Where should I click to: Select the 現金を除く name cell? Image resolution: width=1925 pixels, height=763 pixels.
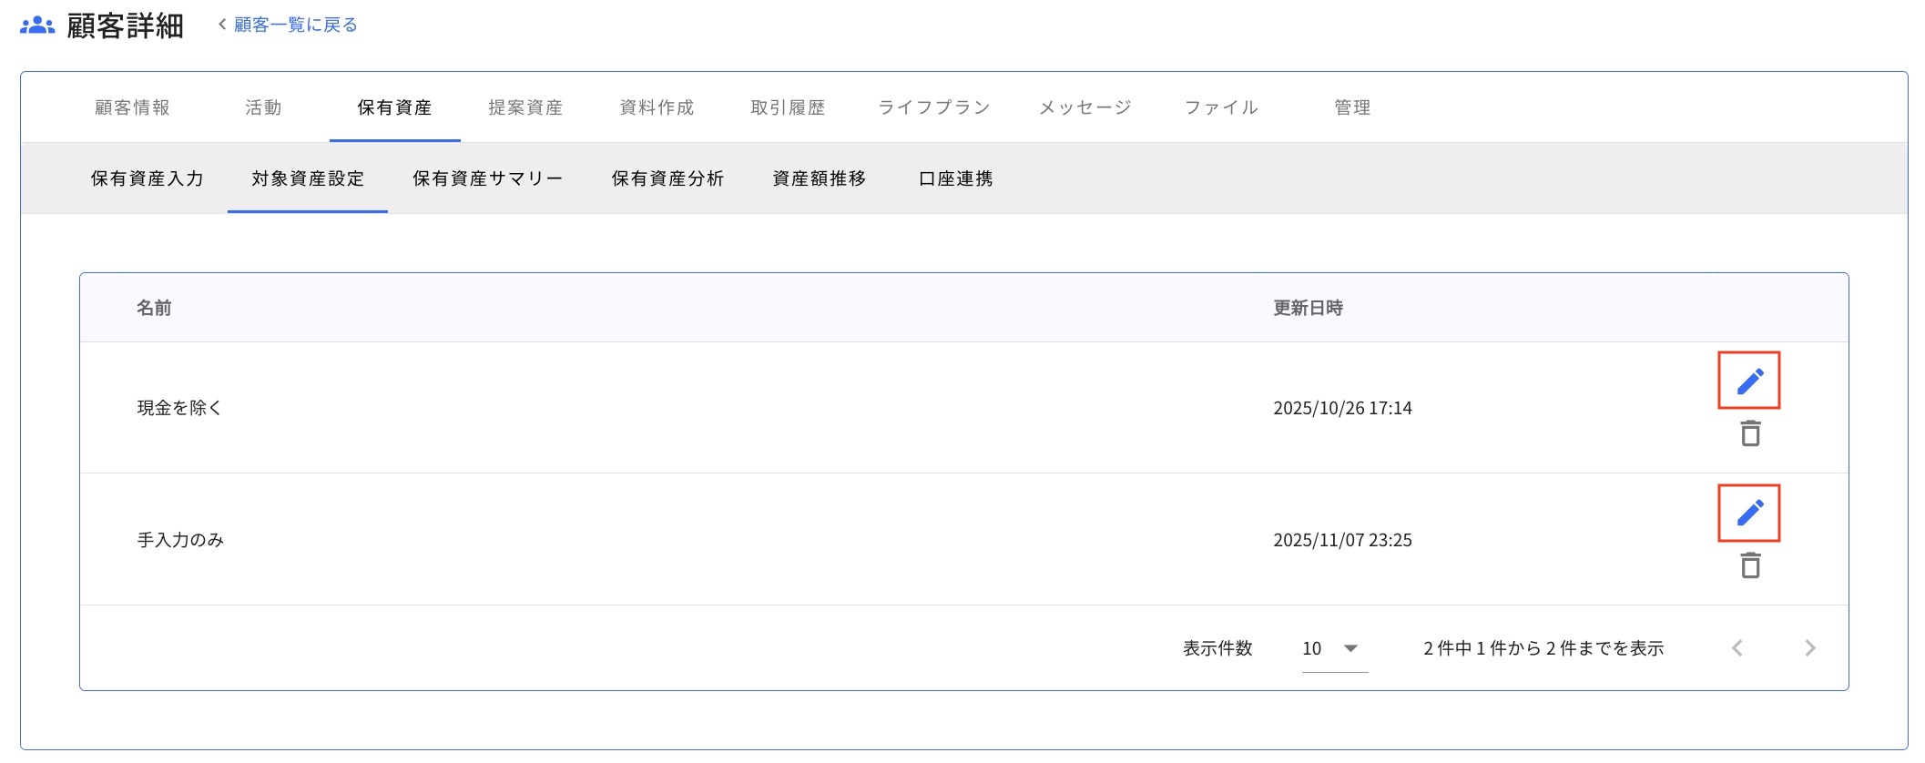click(179, 408)
